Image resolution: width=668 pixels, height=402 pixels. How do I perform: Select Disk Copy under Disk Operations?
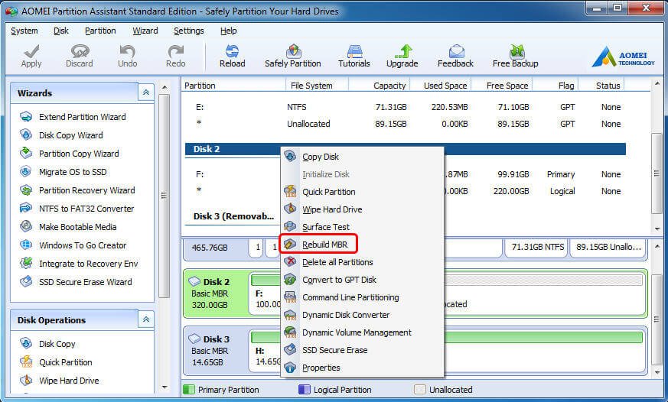click(47, 343)
